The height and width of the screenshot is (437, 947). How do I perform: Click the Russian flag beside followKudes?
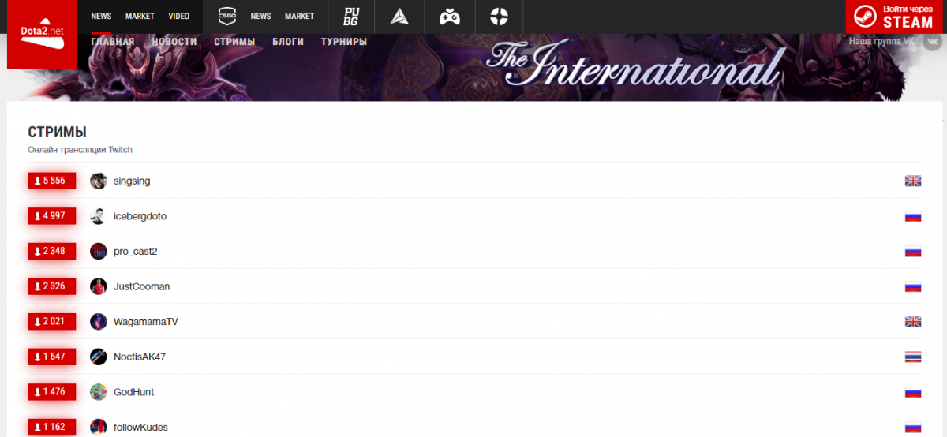point(913,428)
